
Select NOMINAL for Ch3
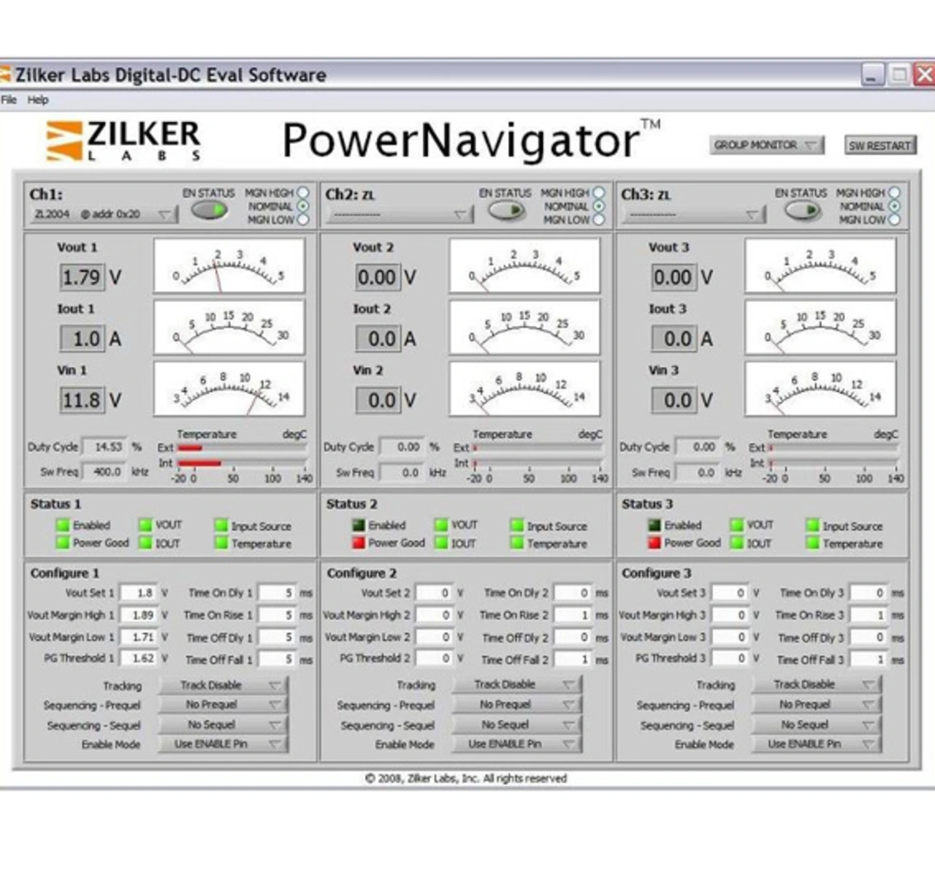coord(894,206)
